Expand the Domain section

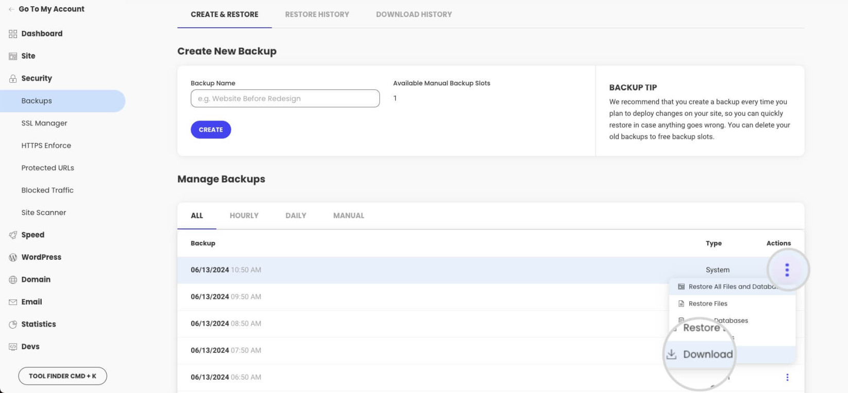pos(36,280)
